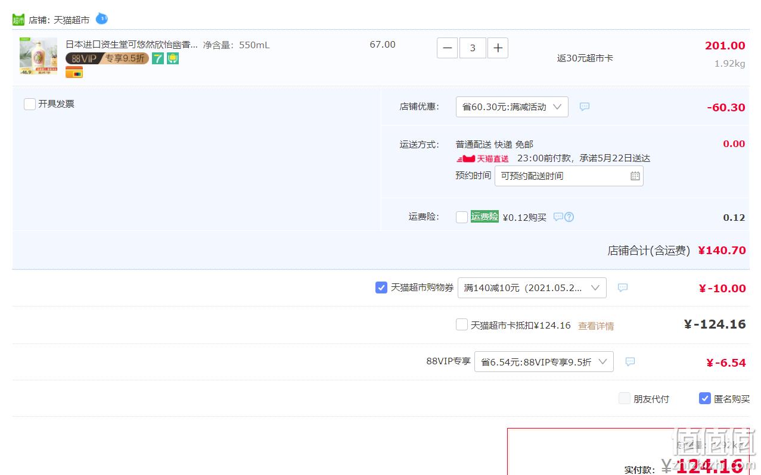Viewport: 761px width, 475px height.
Task: Click the 预约时间 label
Action: click(473, 175)
